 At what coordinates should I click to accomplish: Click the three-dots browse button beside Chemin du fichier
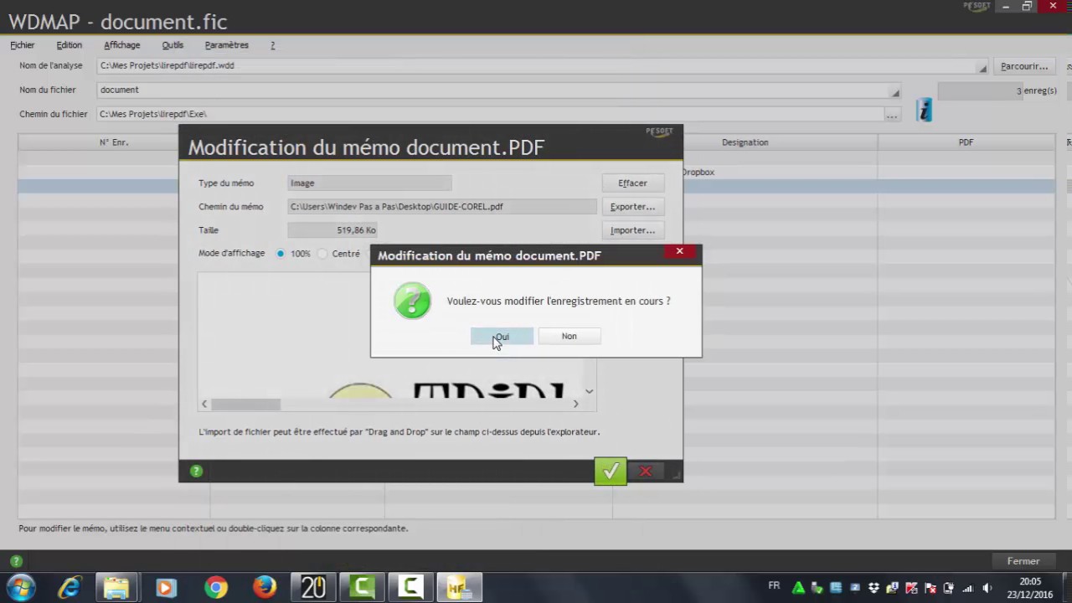tap(892, 114)
